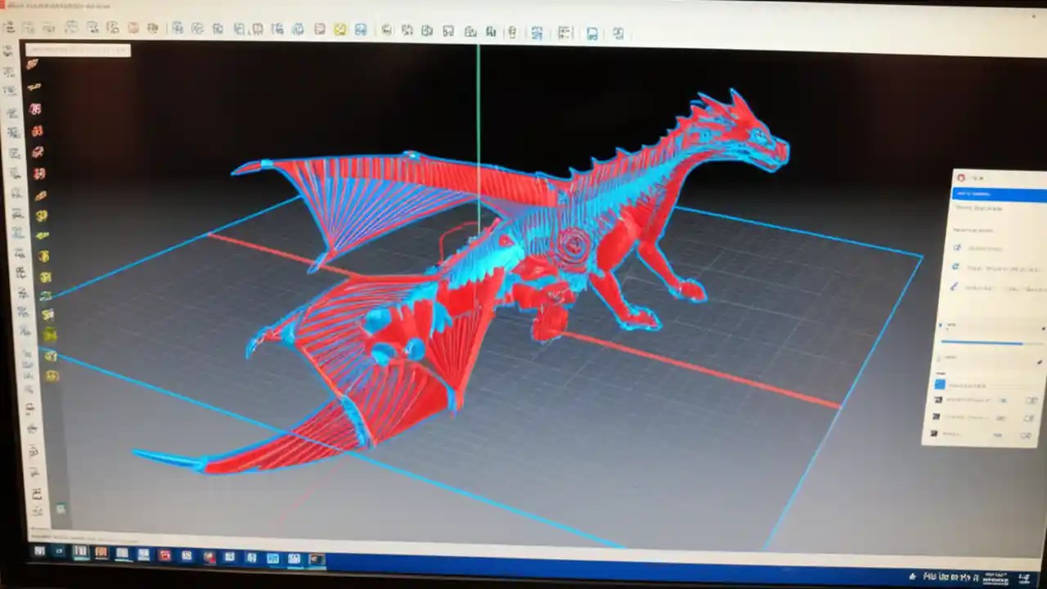Select the save icon near the toolbar's right end
Viewport: 1047px width, 589px height.
click(x=592, y=32)
